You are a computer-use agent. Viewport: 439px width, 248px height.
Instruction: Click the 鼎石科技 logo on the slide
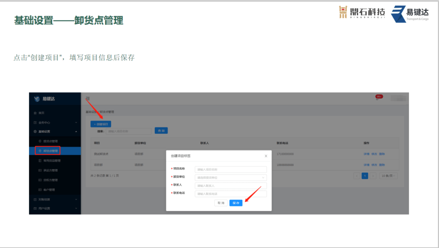(362, 12)
